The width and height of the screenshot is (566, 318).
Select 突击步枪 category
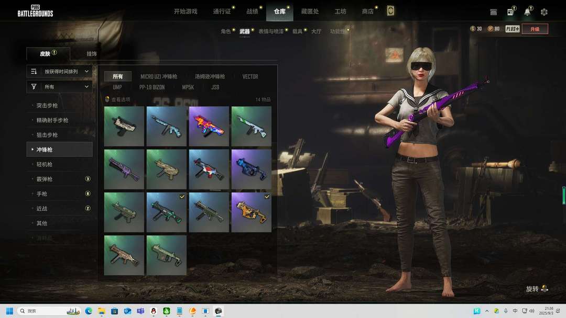60,106
